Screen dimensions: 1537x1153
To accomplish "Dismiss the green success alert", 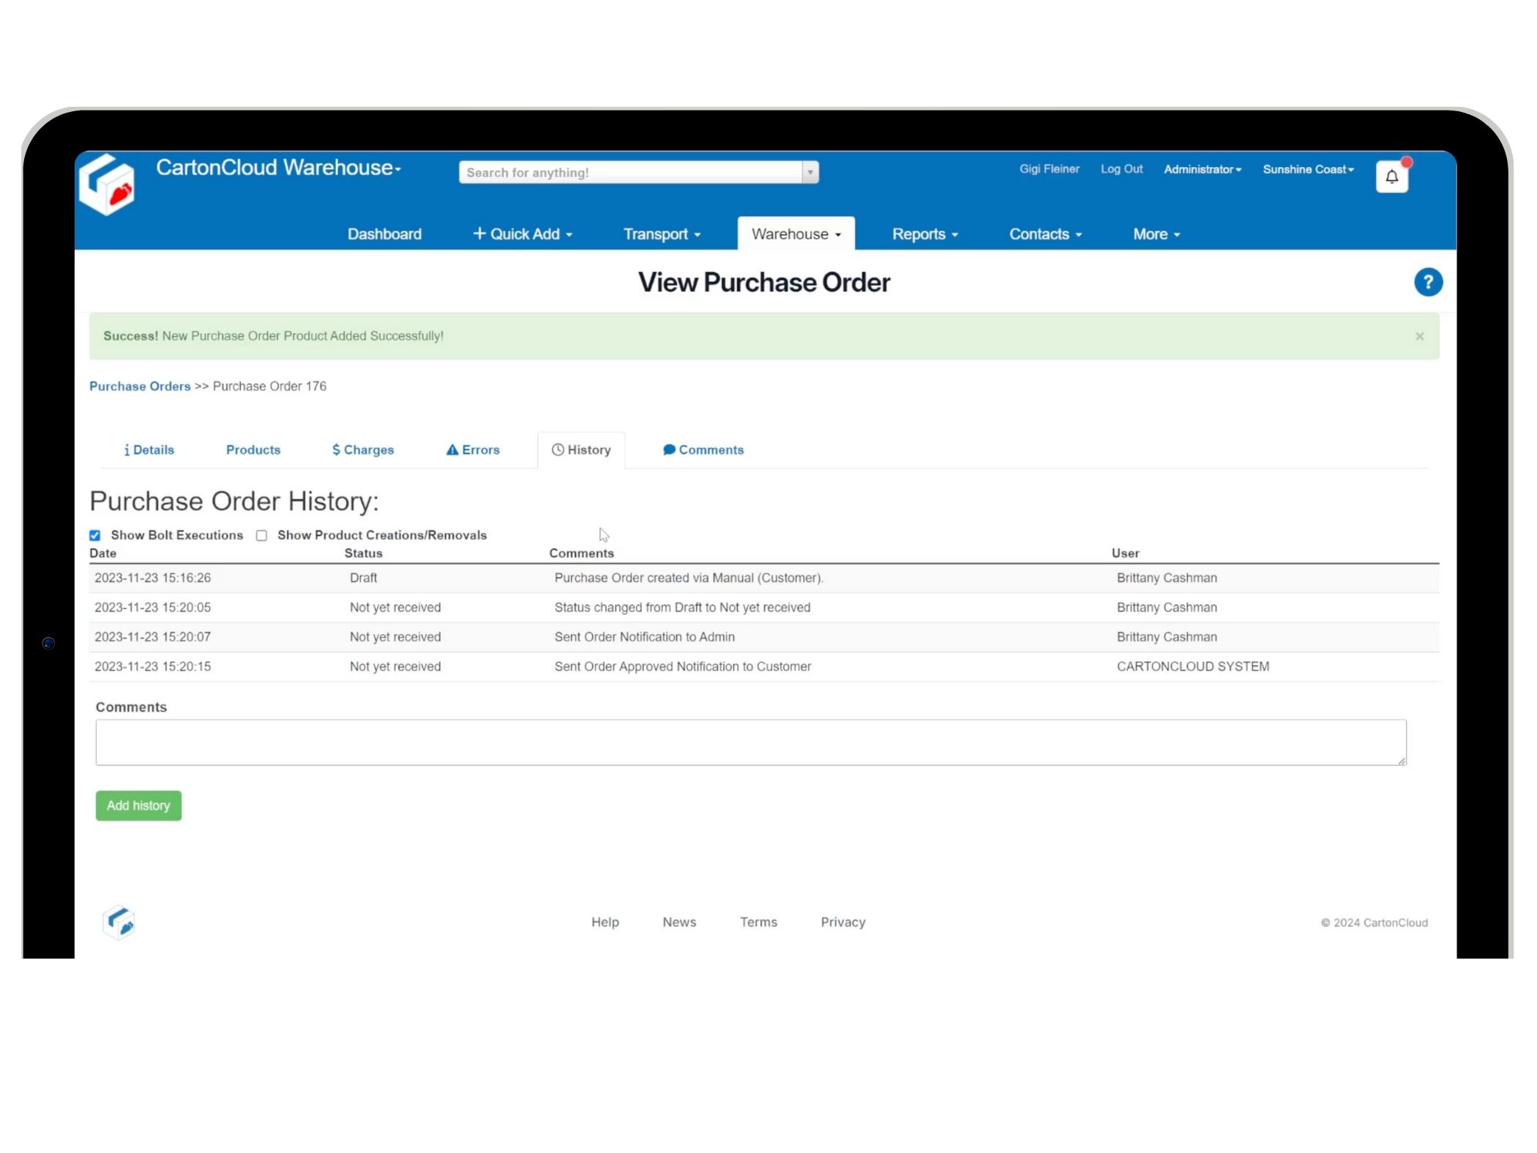I will pyautogui.click(x=1419, y=336).
